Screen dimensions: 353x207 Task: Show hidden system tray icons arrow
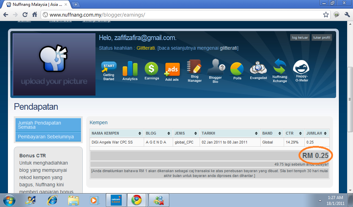tap(320, 200)
